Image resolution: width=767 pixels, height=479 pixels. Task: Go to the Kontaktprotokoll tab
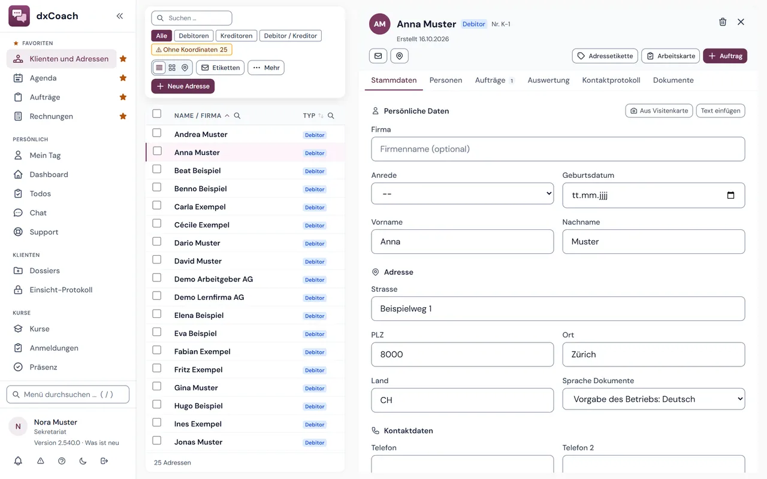click(611, 80)
